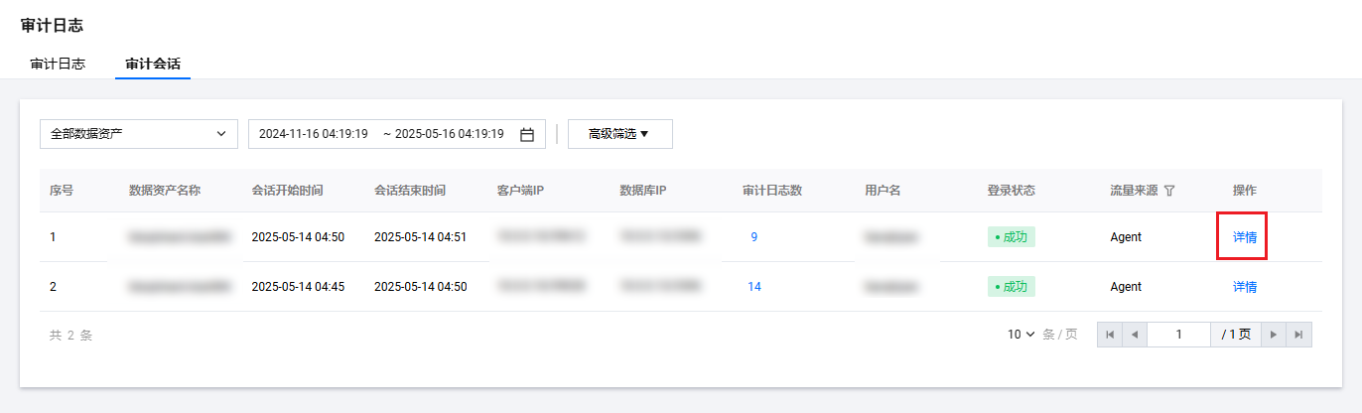Click audit log count 14
The width and height of the screenshot is (1362, 413).
tap(754, 287)
